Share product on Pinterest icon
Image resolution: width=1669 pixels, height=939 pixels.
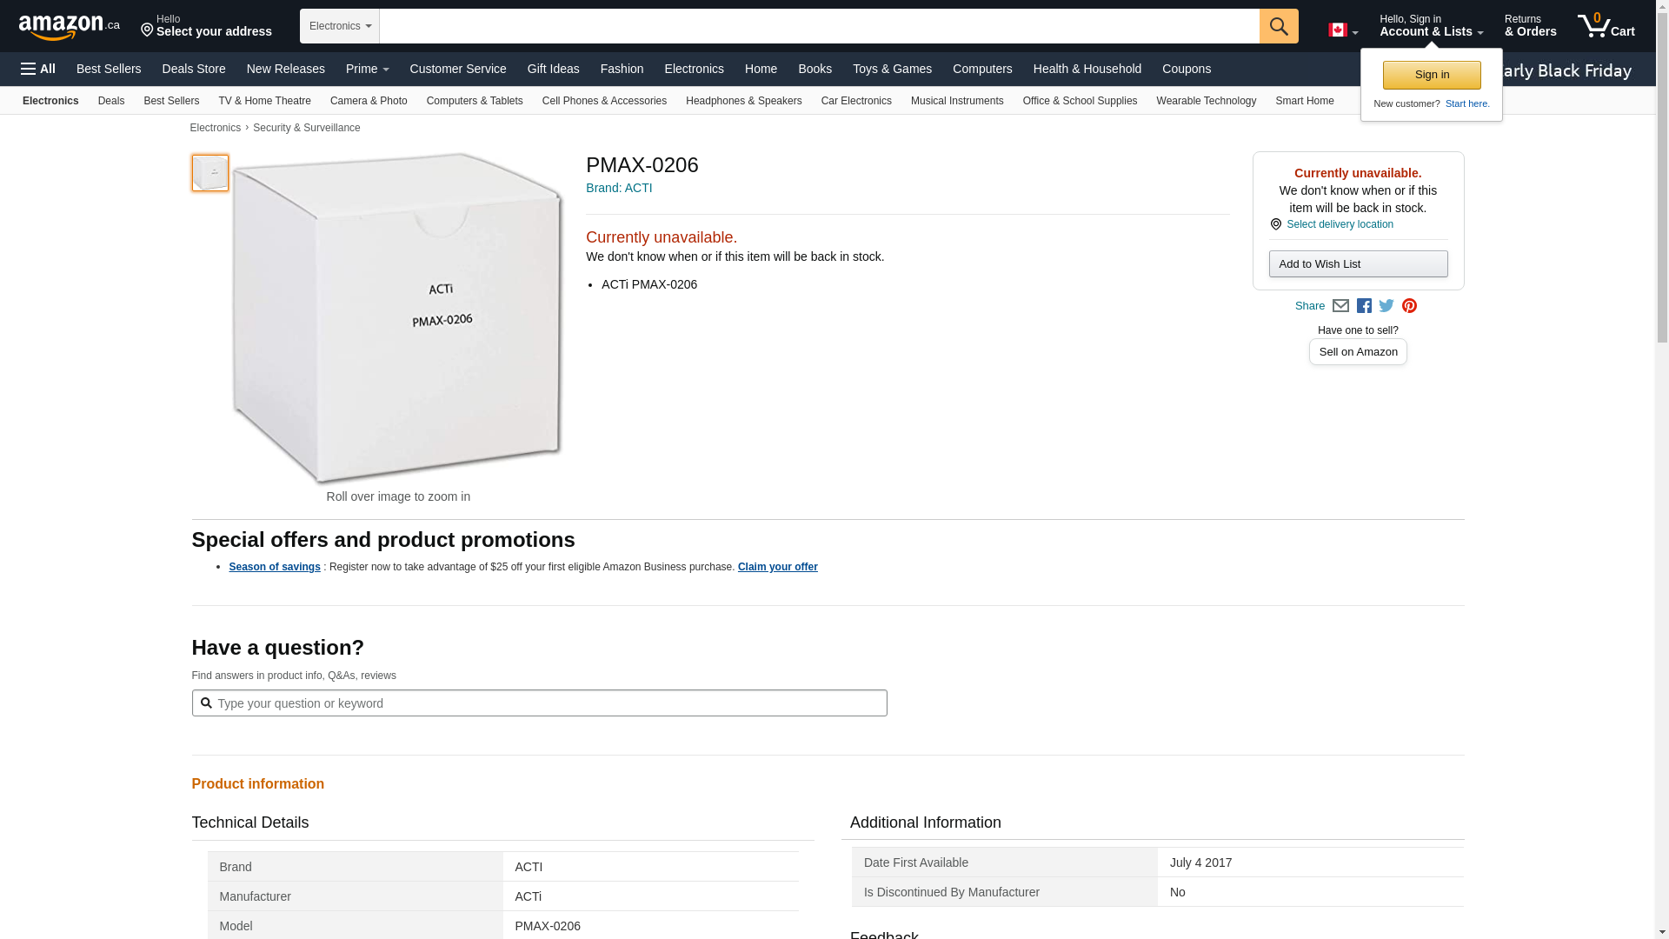click(x=1409, y=306)
